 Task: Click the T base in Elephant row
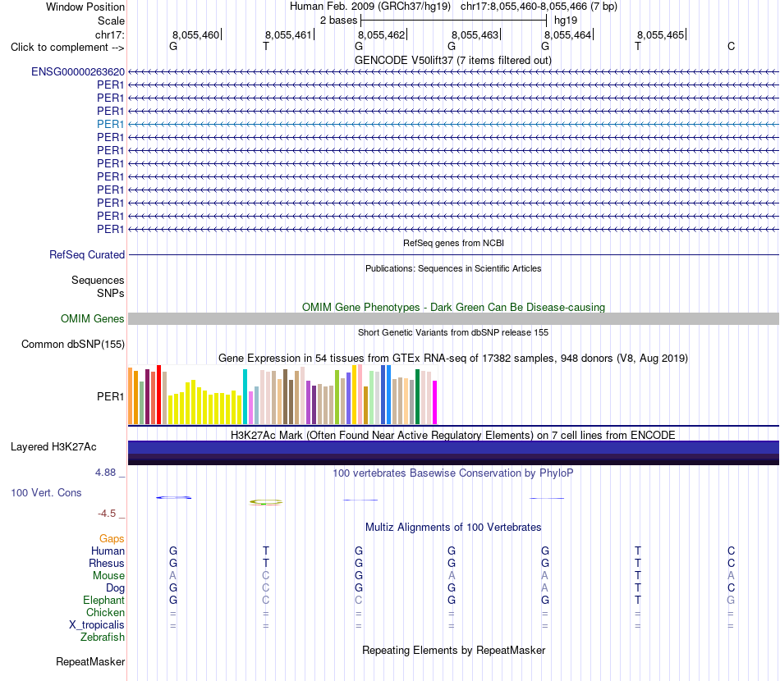tap(638, 600)
